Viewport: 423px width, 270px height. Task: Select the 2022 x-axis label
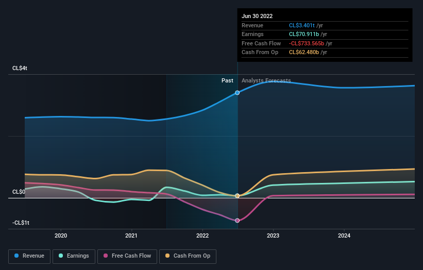(x=202, y=235)
